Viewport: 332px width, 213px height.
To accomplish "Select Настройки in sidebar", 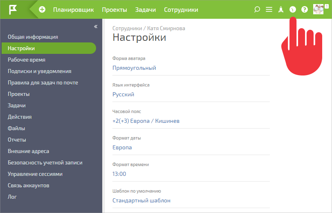I will click(x=49, y=48).
